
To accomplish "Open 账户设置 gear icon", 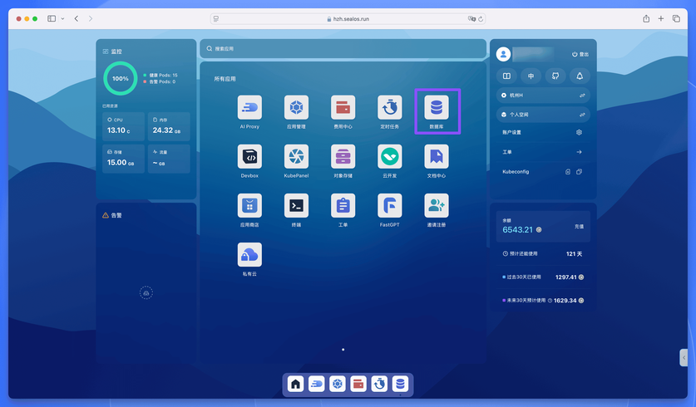I will pyautogui.click(x=579, y=132).
